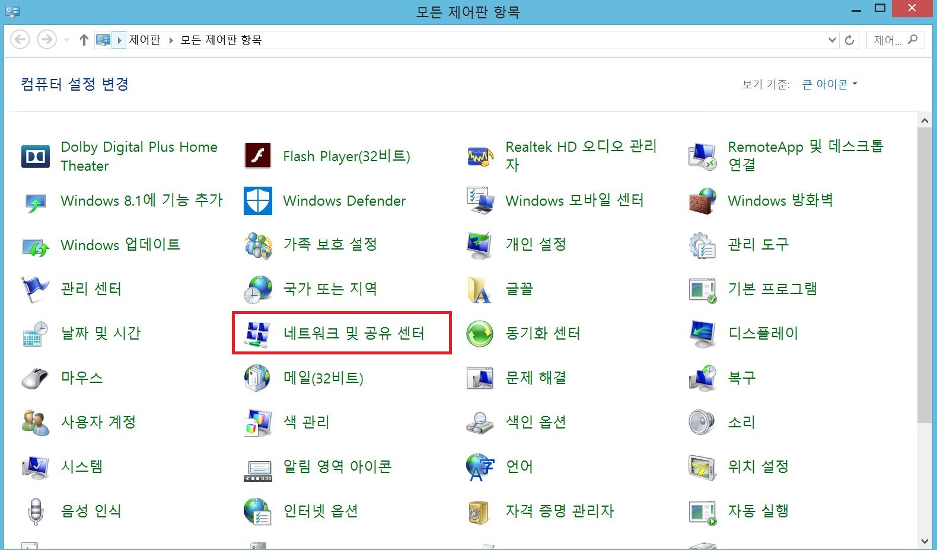937x550 pixels.
Task: Open recent locations dropdown arrow
Action: (x=66, y=40)
